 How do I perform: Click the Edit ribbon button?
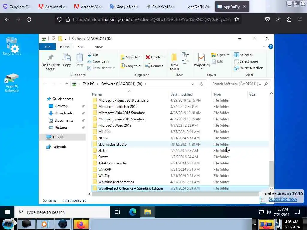(x=218, y=61)
